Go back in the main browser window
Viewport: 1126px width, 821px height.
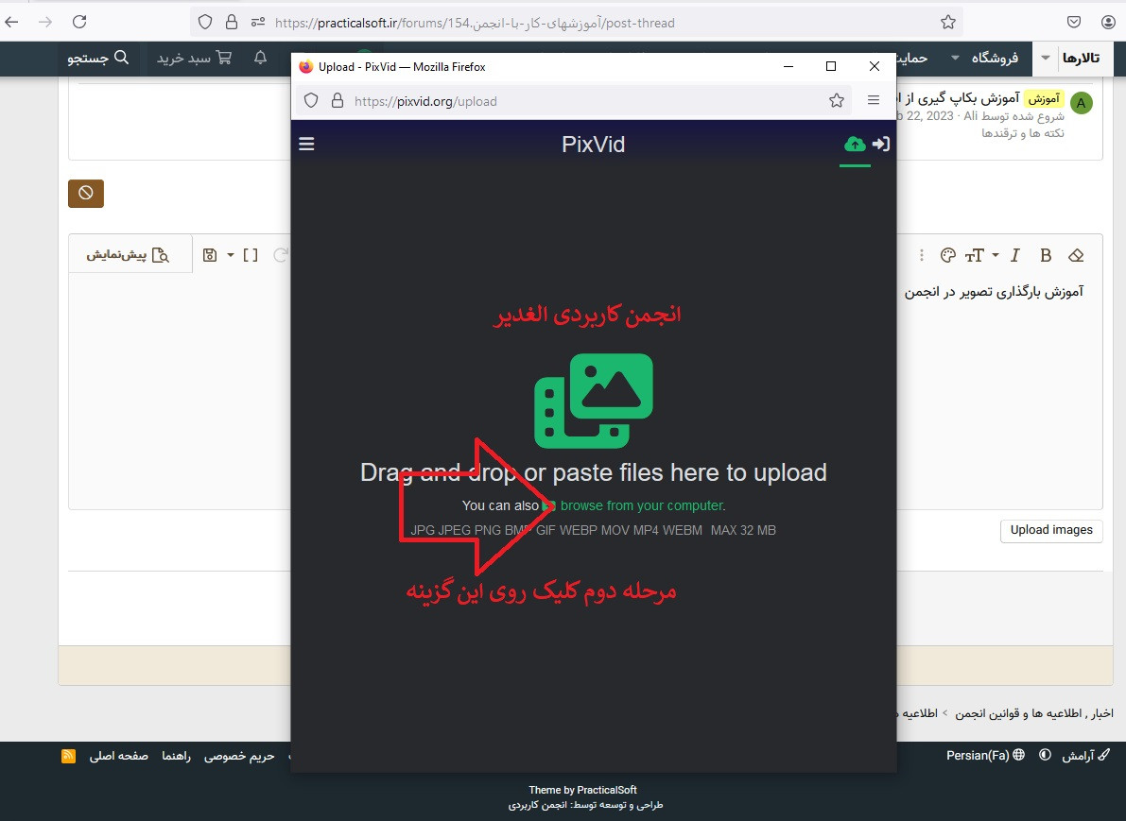point(11,23)
